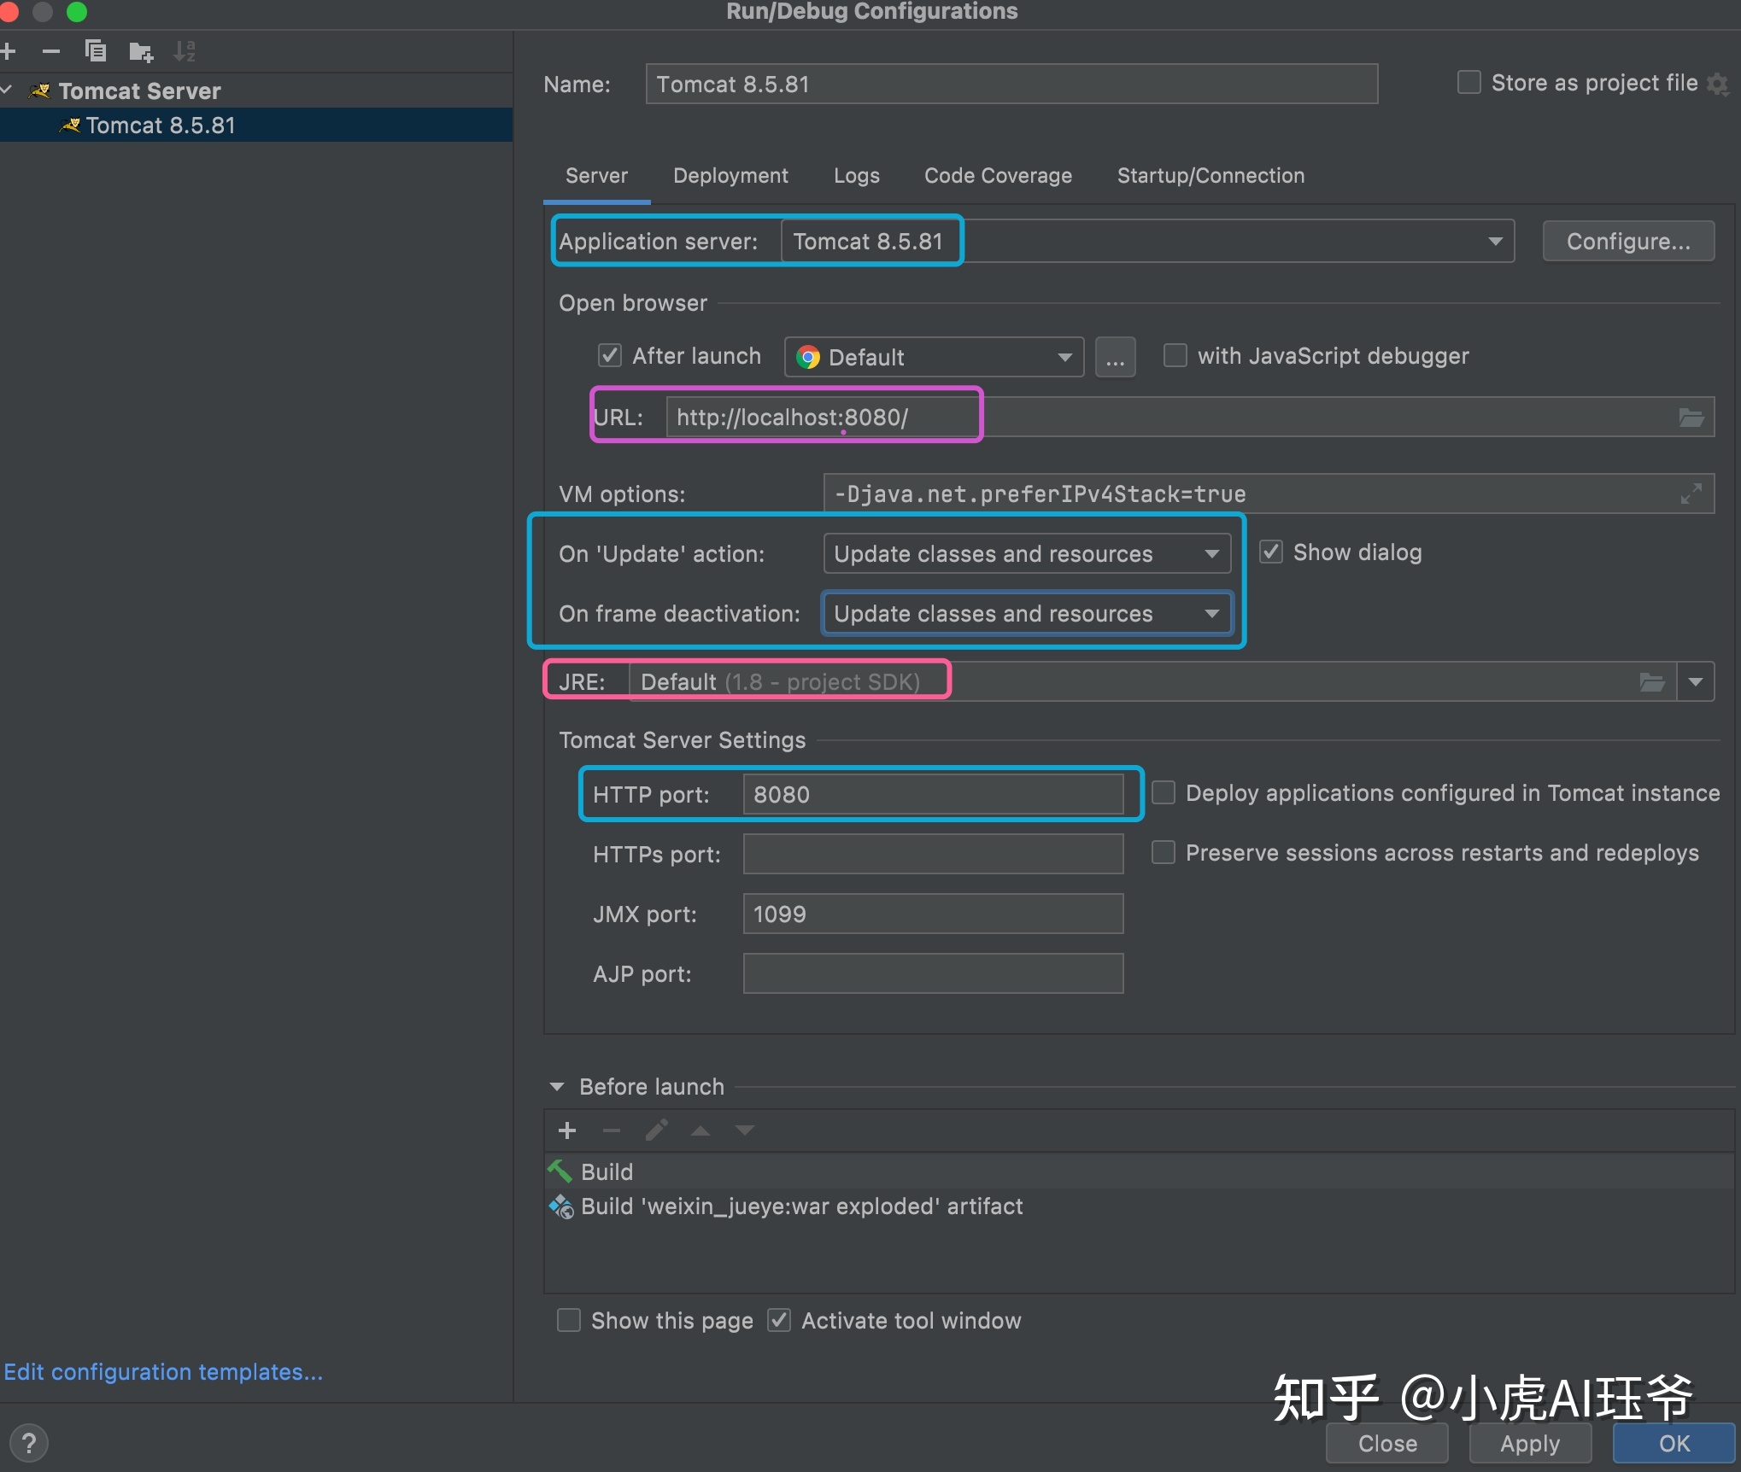Create a new configuration folder
The height and width of the screenshot is (1472, 1741).
coord(141,52)
